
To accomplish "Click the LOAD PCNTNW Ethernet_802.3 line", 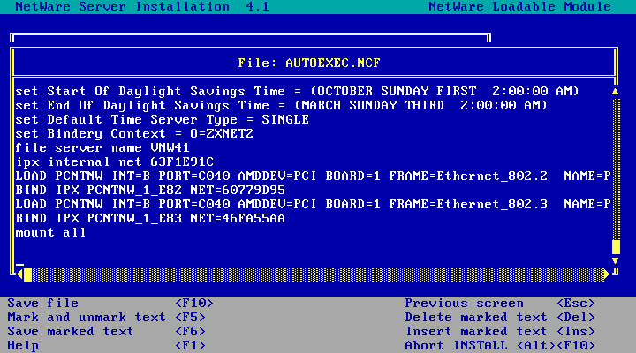I will pos(313,204).
